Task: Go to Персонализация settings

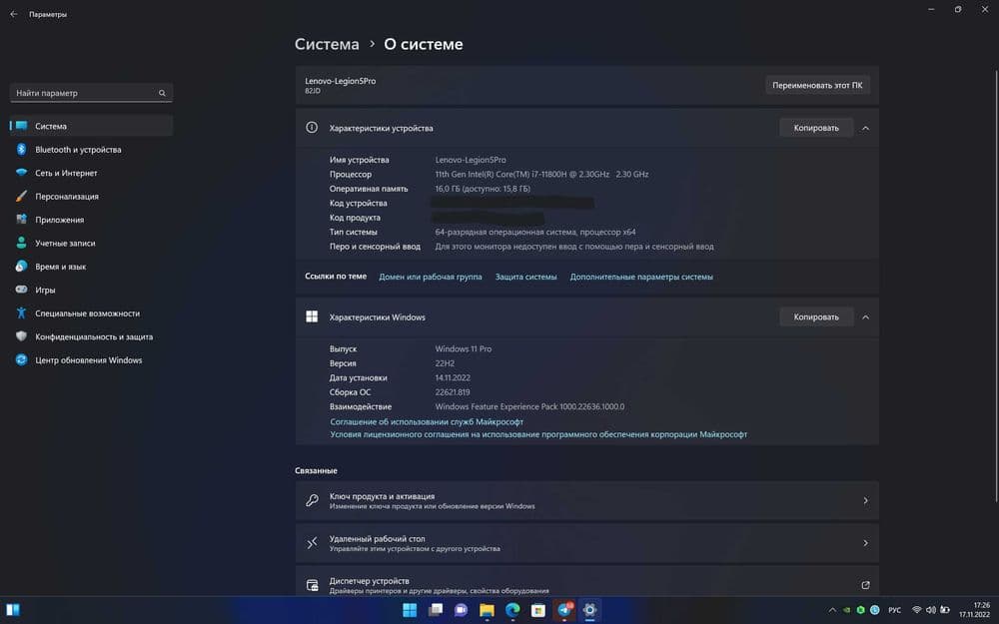Action: click(91, 196)
